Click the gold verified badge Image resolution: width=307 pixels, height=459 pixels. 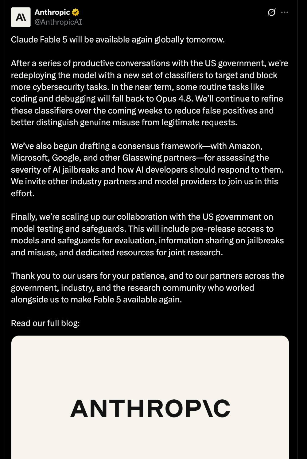(76, 12)
